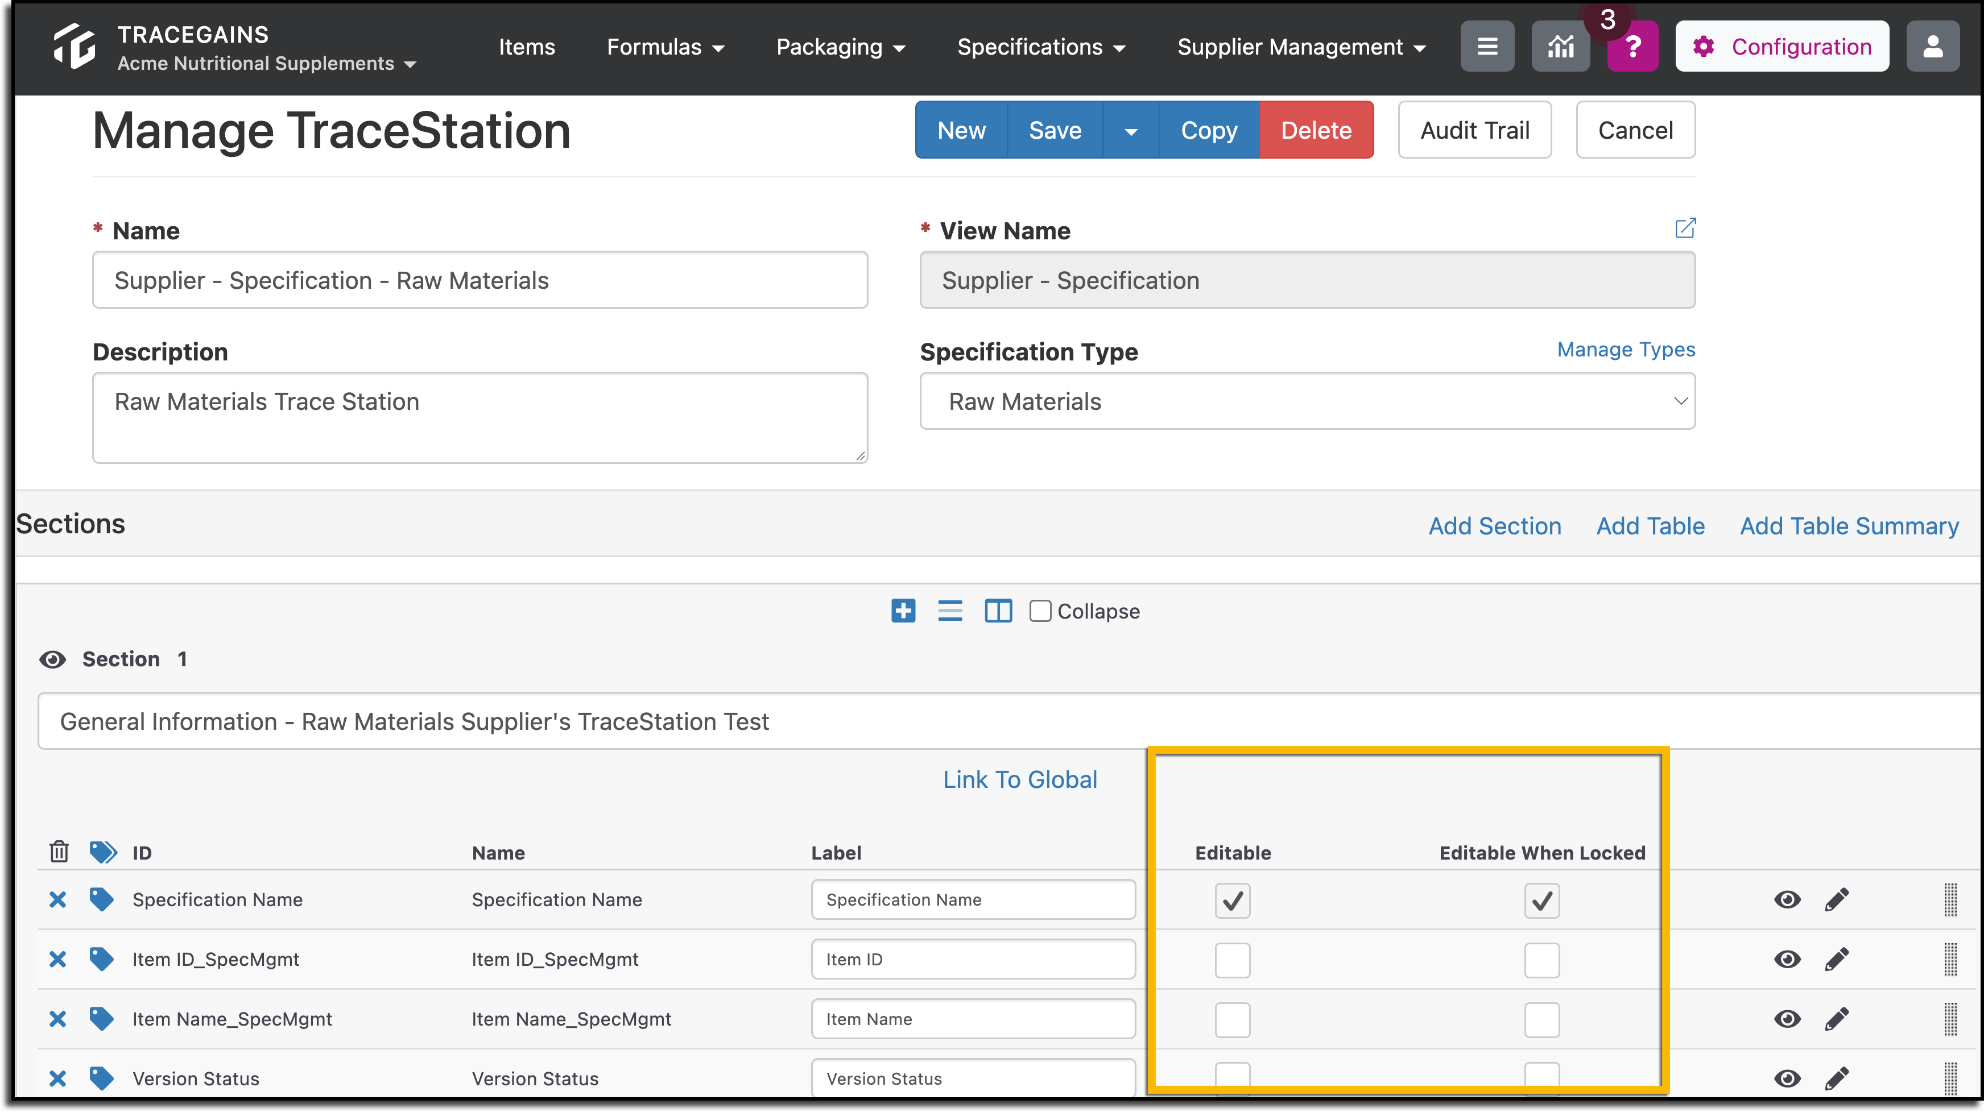This screenshot has height=1112, width=1984.
Task: Expand the Supplier Management menu
Action: [1301, 46]
